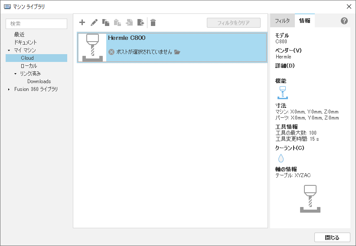The width and height of the screenshot is (356, 246).
Task: Select the リンク済み label
Action: tap(30, 74)
